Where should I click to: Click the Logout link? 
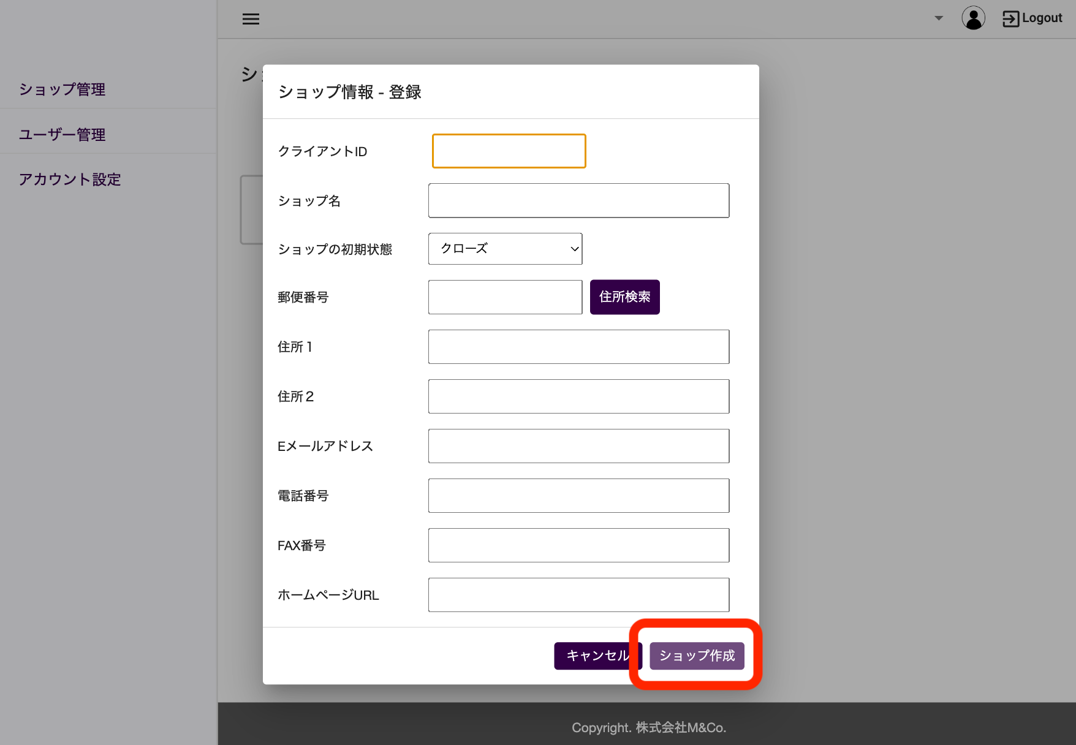tap(1032, 18)
